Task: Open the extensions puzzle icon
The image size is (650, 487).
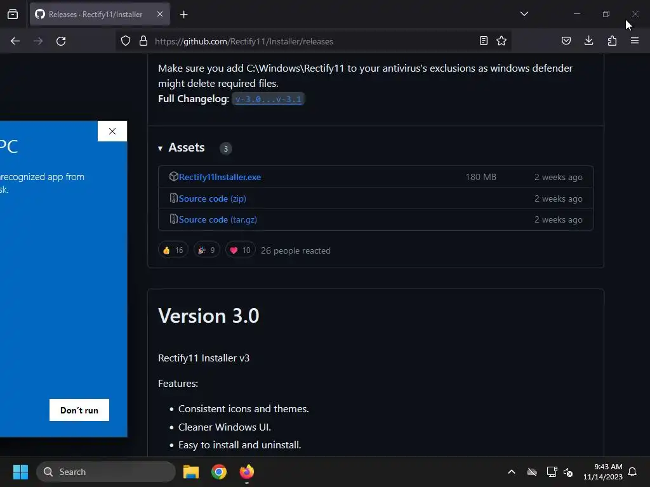Action: click(612, 41)
